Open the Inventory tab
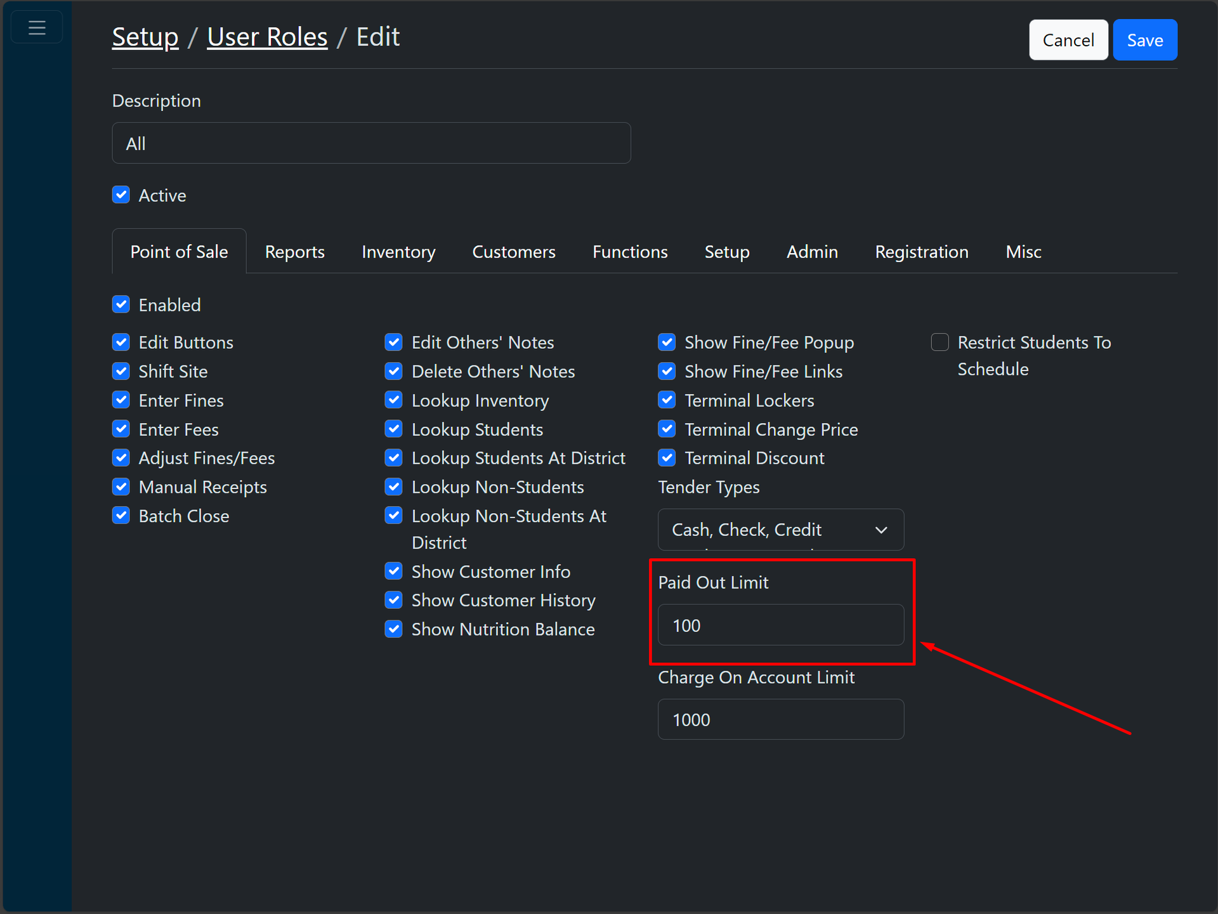This screenshot has height=914, width=1218. click(x=398, y=252)
